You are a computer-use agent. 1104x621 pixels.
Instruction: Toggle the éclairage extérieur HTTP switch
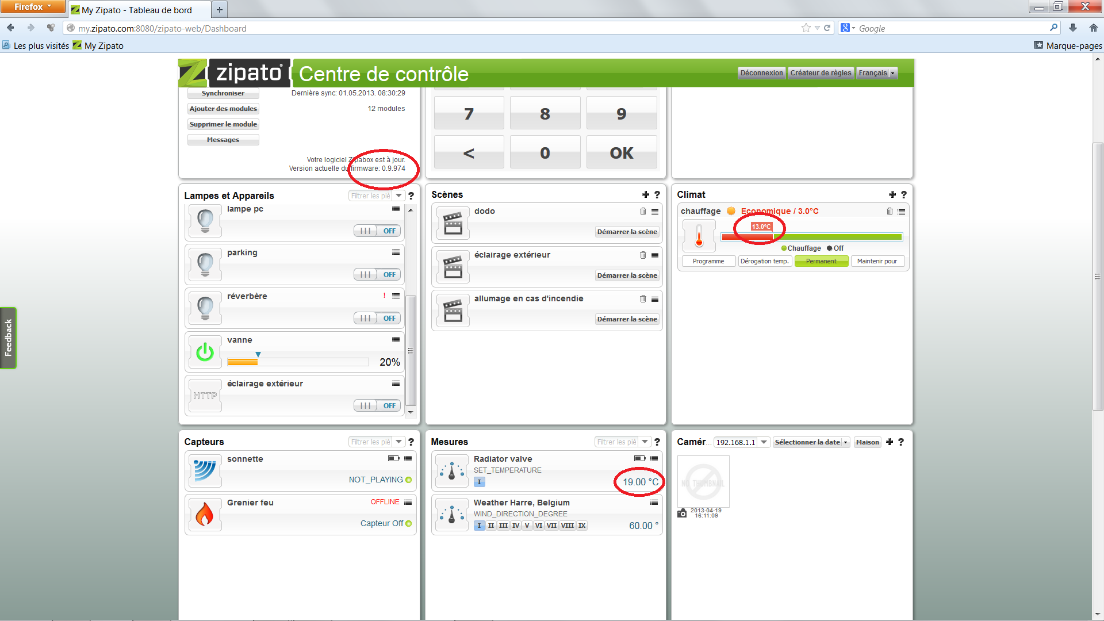(x=376, y=406)
